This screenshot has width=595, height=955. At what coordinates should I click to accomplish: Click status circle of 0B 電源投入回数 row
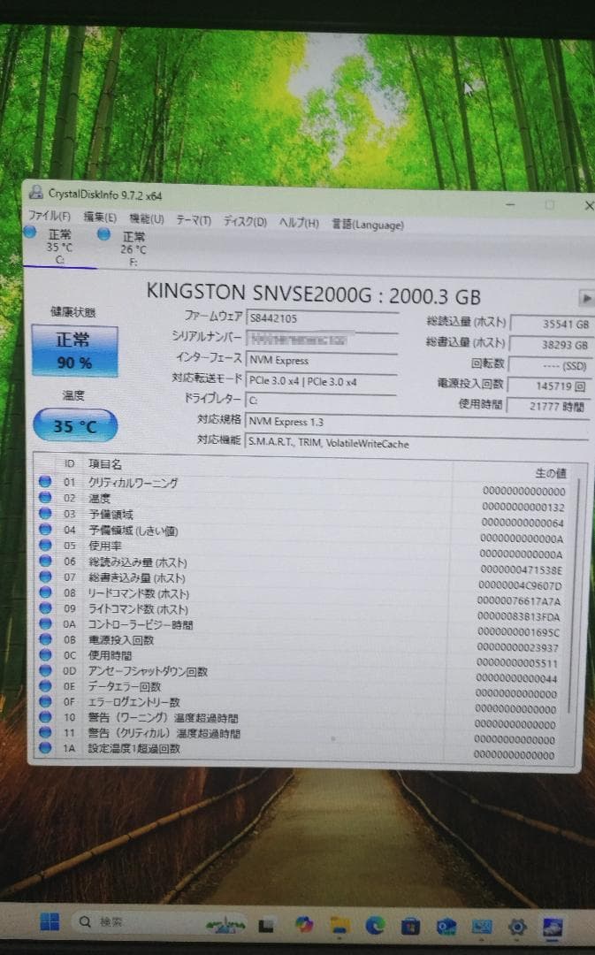(x=44, y=639)
